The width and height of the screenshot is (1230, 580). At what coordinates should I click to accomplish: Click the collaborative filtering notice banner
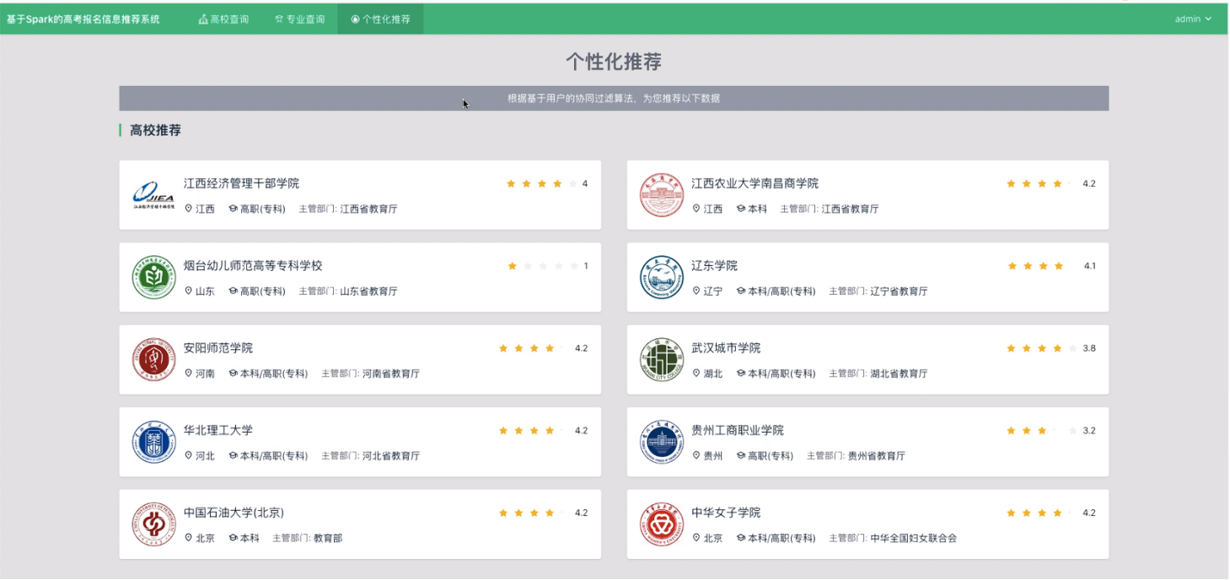(614, 98)
